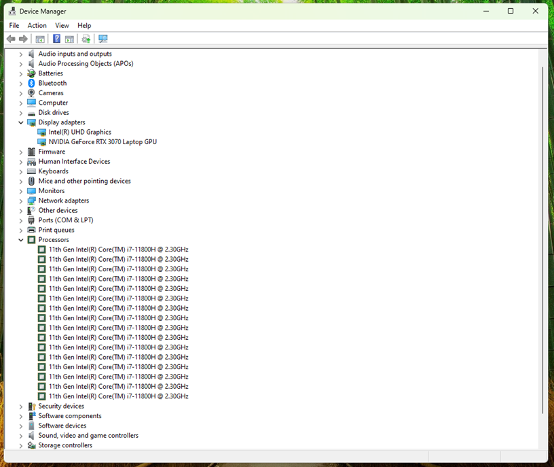Screen dimensions: 554x467
Task: Expand the Security devices category
Action: point(21,407)
